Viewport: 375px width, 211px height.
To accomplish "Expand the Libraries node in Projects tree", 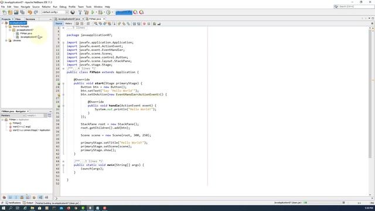I will coord(6,40).
